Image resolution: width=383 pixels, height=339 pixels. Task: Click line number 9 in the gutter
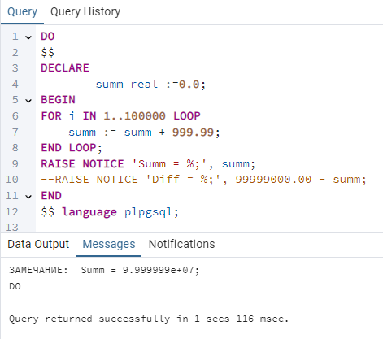tap(15, 164)
